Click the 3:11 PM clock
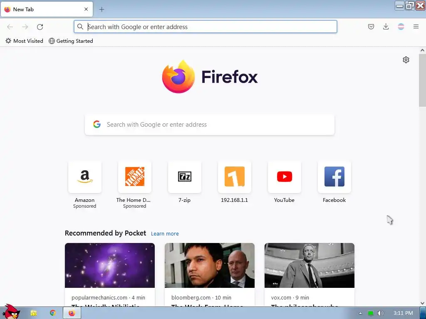The width and height of the screenshot is (426, 319). pos(403,313)
